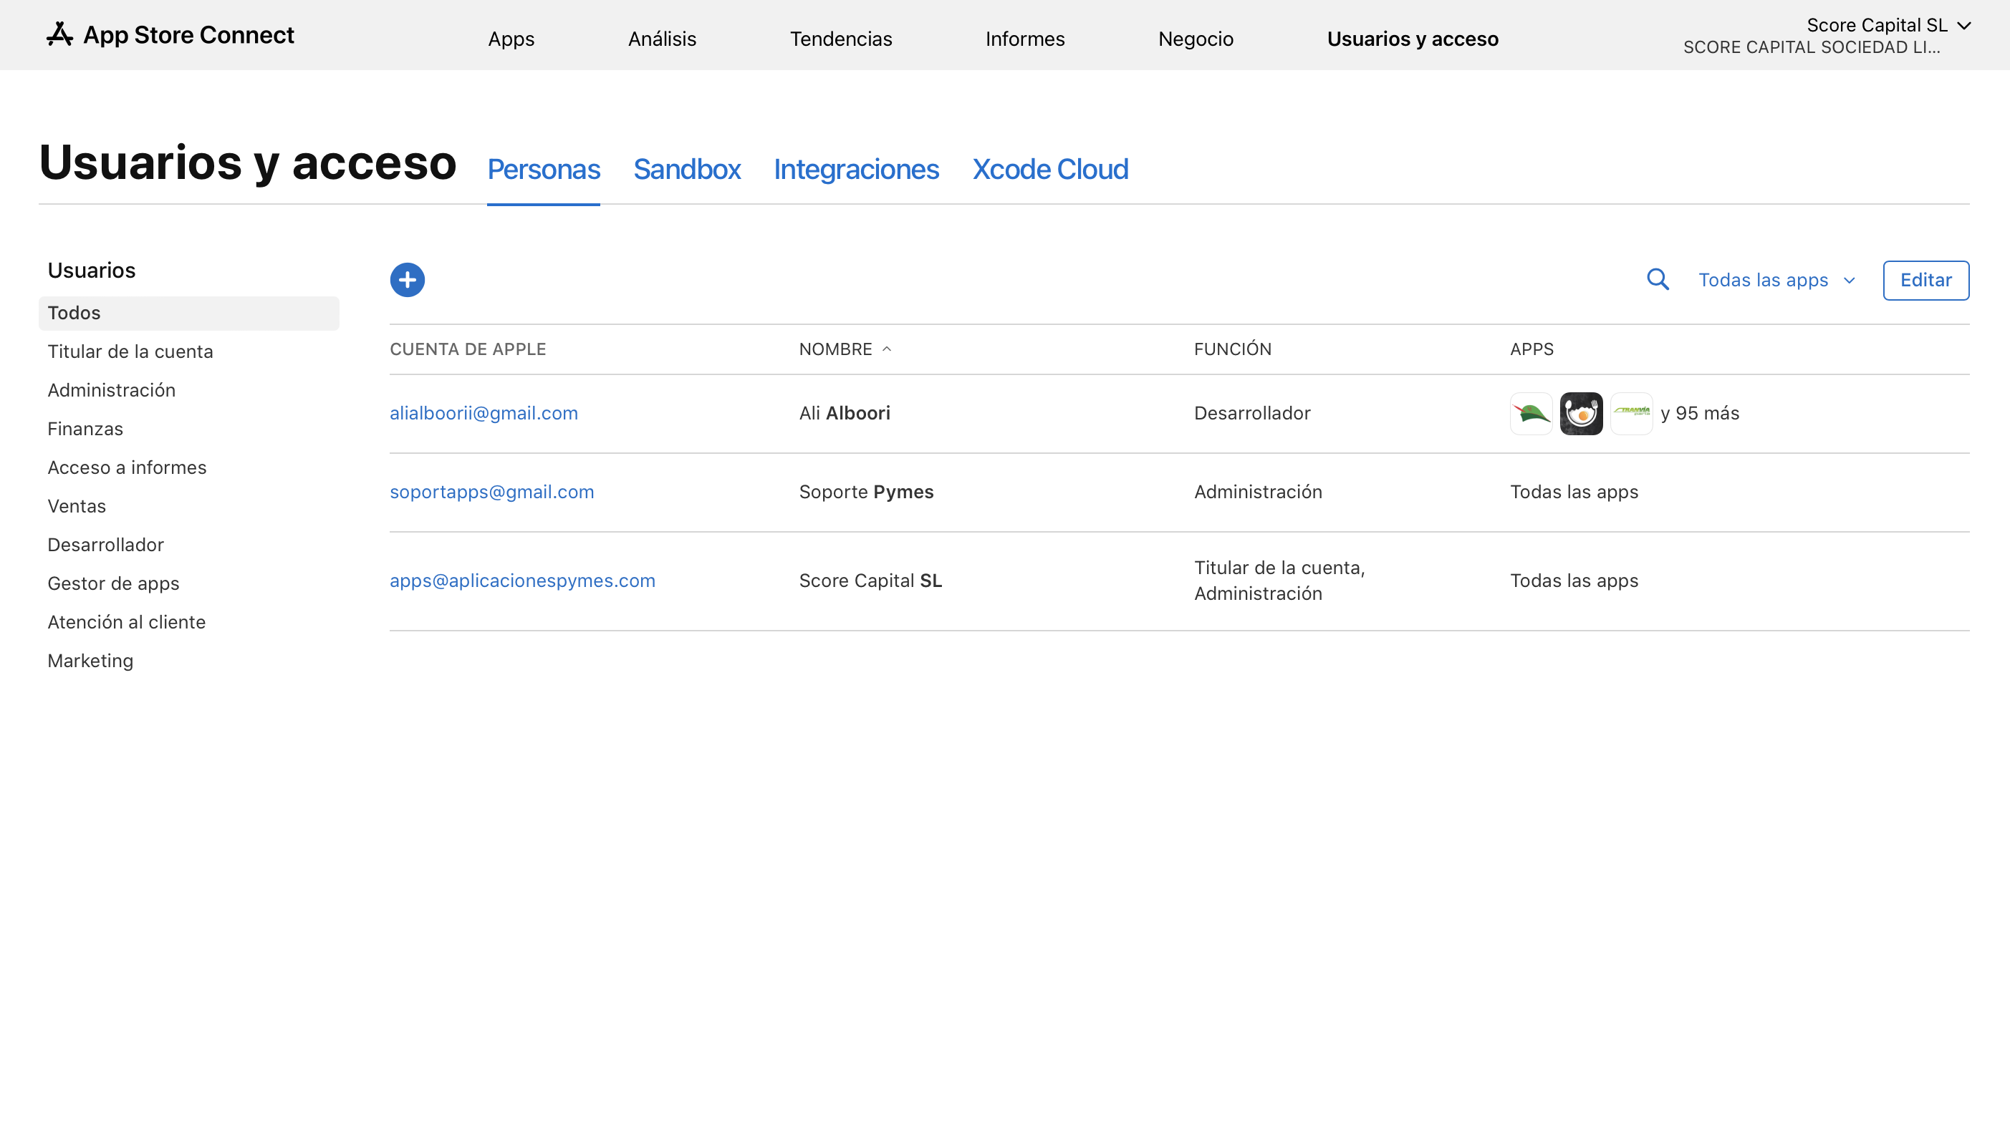Open alialboorii@gmail.com user link
The image size is (2010, 1121).
click(x=484, y=413)
